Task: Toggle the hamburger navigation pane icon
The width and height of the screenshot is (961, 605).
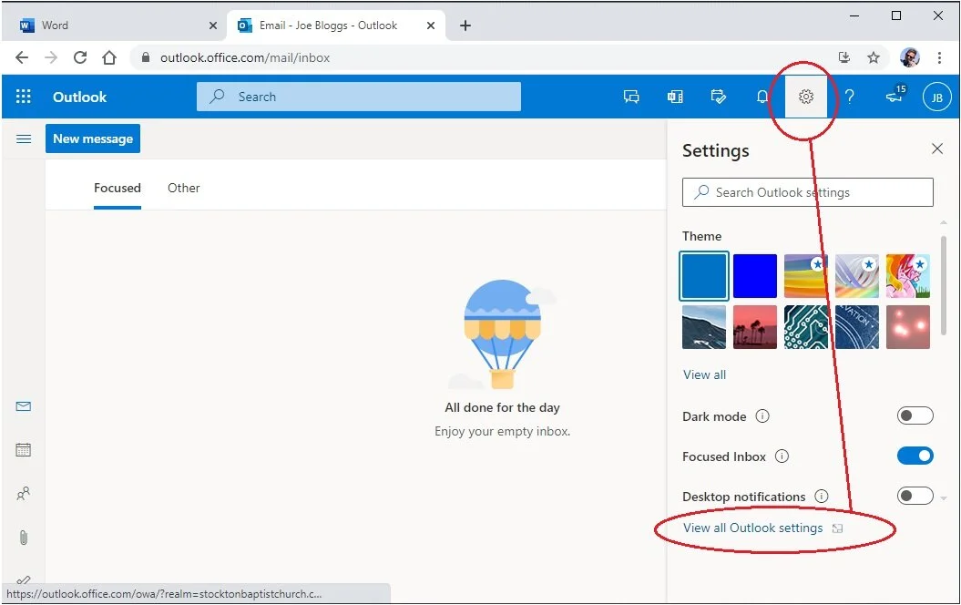Action: [24, 139]
